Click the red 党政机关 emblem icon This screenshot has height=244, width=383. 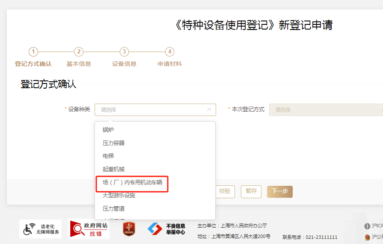point(129,229)
